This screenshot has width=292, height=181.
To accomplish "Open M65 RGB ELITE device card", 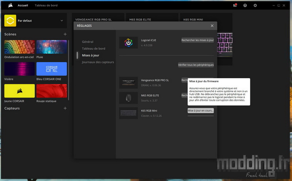I will 140,20.
